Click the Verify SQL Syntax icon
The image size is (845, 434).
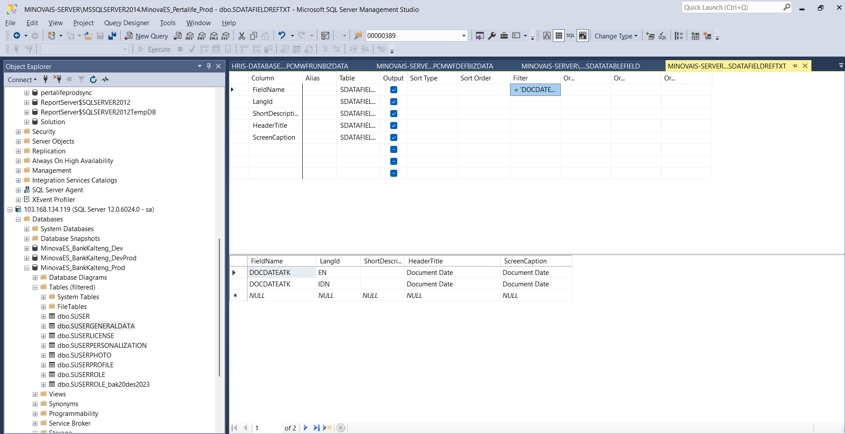[662, 36]
